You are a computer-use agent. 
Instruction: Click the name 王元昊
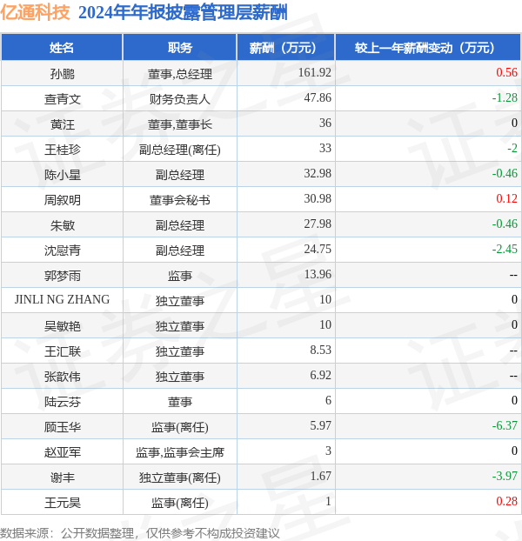(62, 503)
